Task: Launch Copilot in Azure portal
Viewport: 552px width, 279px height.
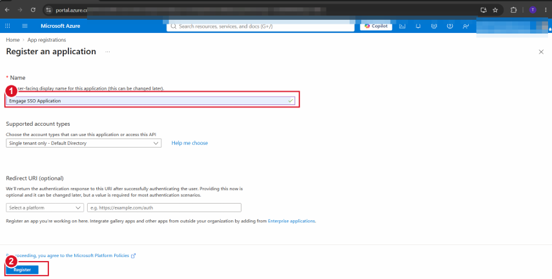Action: coord(376,26)
